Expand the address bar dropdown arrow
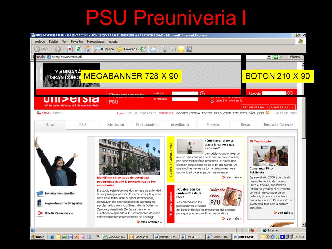This screenshot has height=249, width=332. pyautogui.click(x=269, y=57)
